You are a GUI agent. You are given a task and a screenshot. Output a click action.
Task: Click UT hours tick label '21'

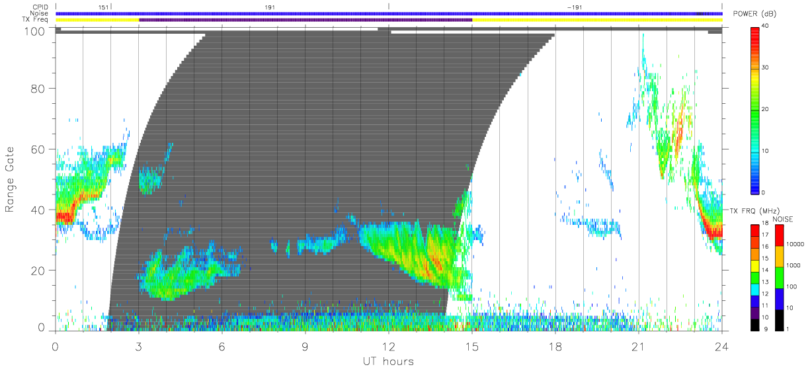639,346
